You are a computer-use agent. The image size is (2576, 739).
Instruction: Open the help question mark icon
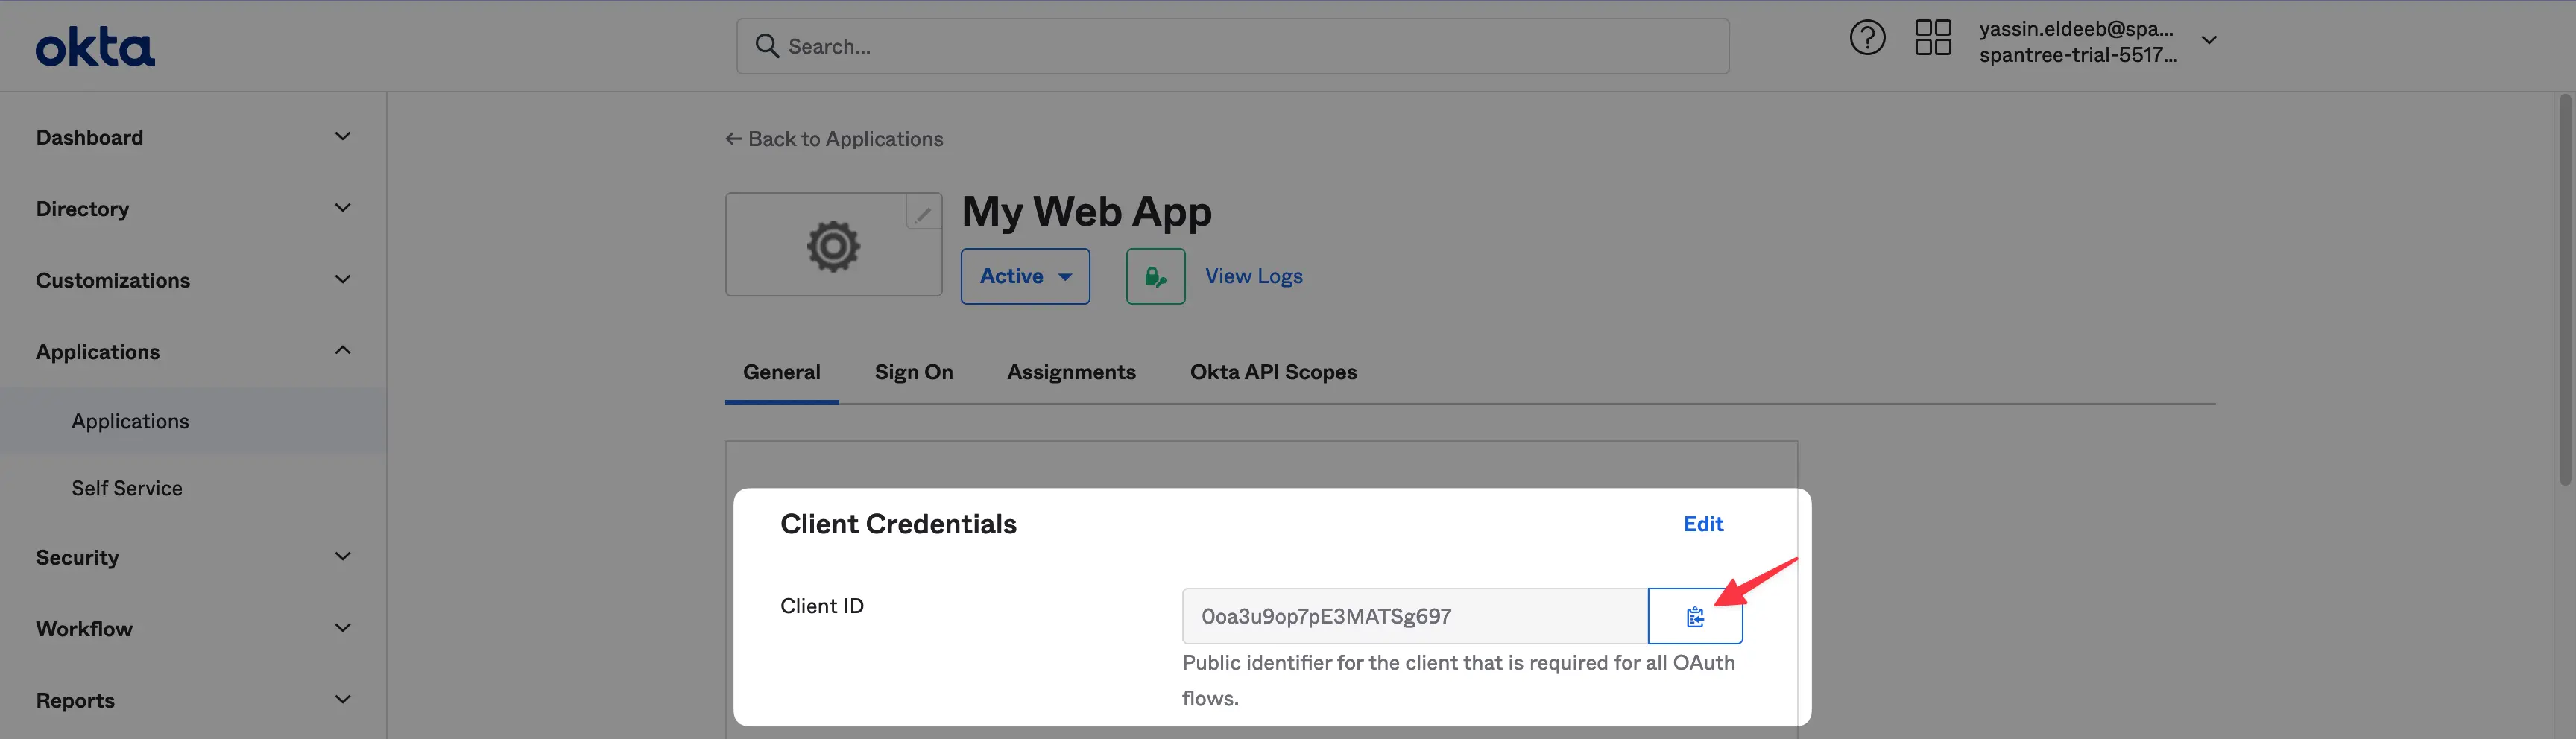(1867, 37)
